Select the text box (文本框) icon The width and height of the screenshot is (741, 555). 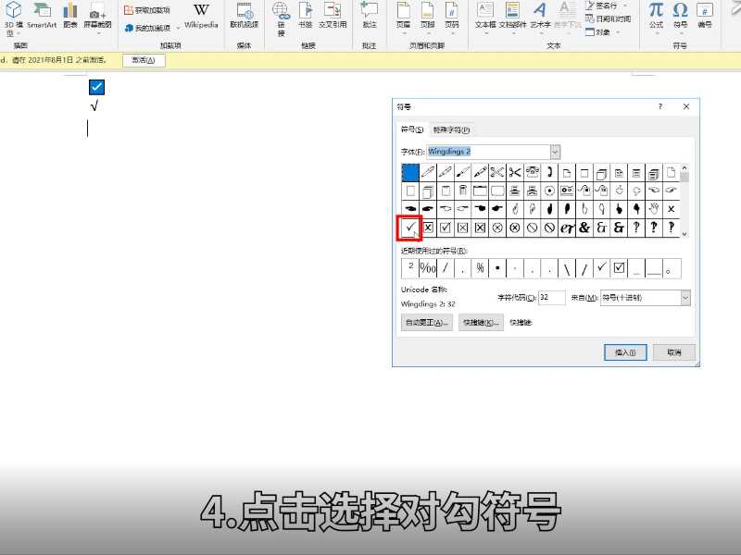coord(484,16)
